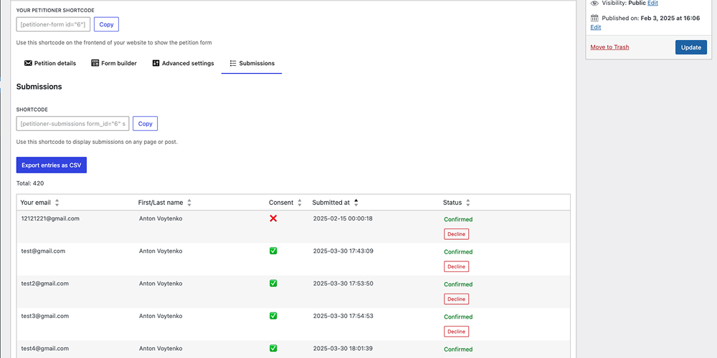Click the green consent checkmark for test3@gmail.com
The width and height of the screenshot is (717, 358).
pyautogui.click(x=273, y=316)
